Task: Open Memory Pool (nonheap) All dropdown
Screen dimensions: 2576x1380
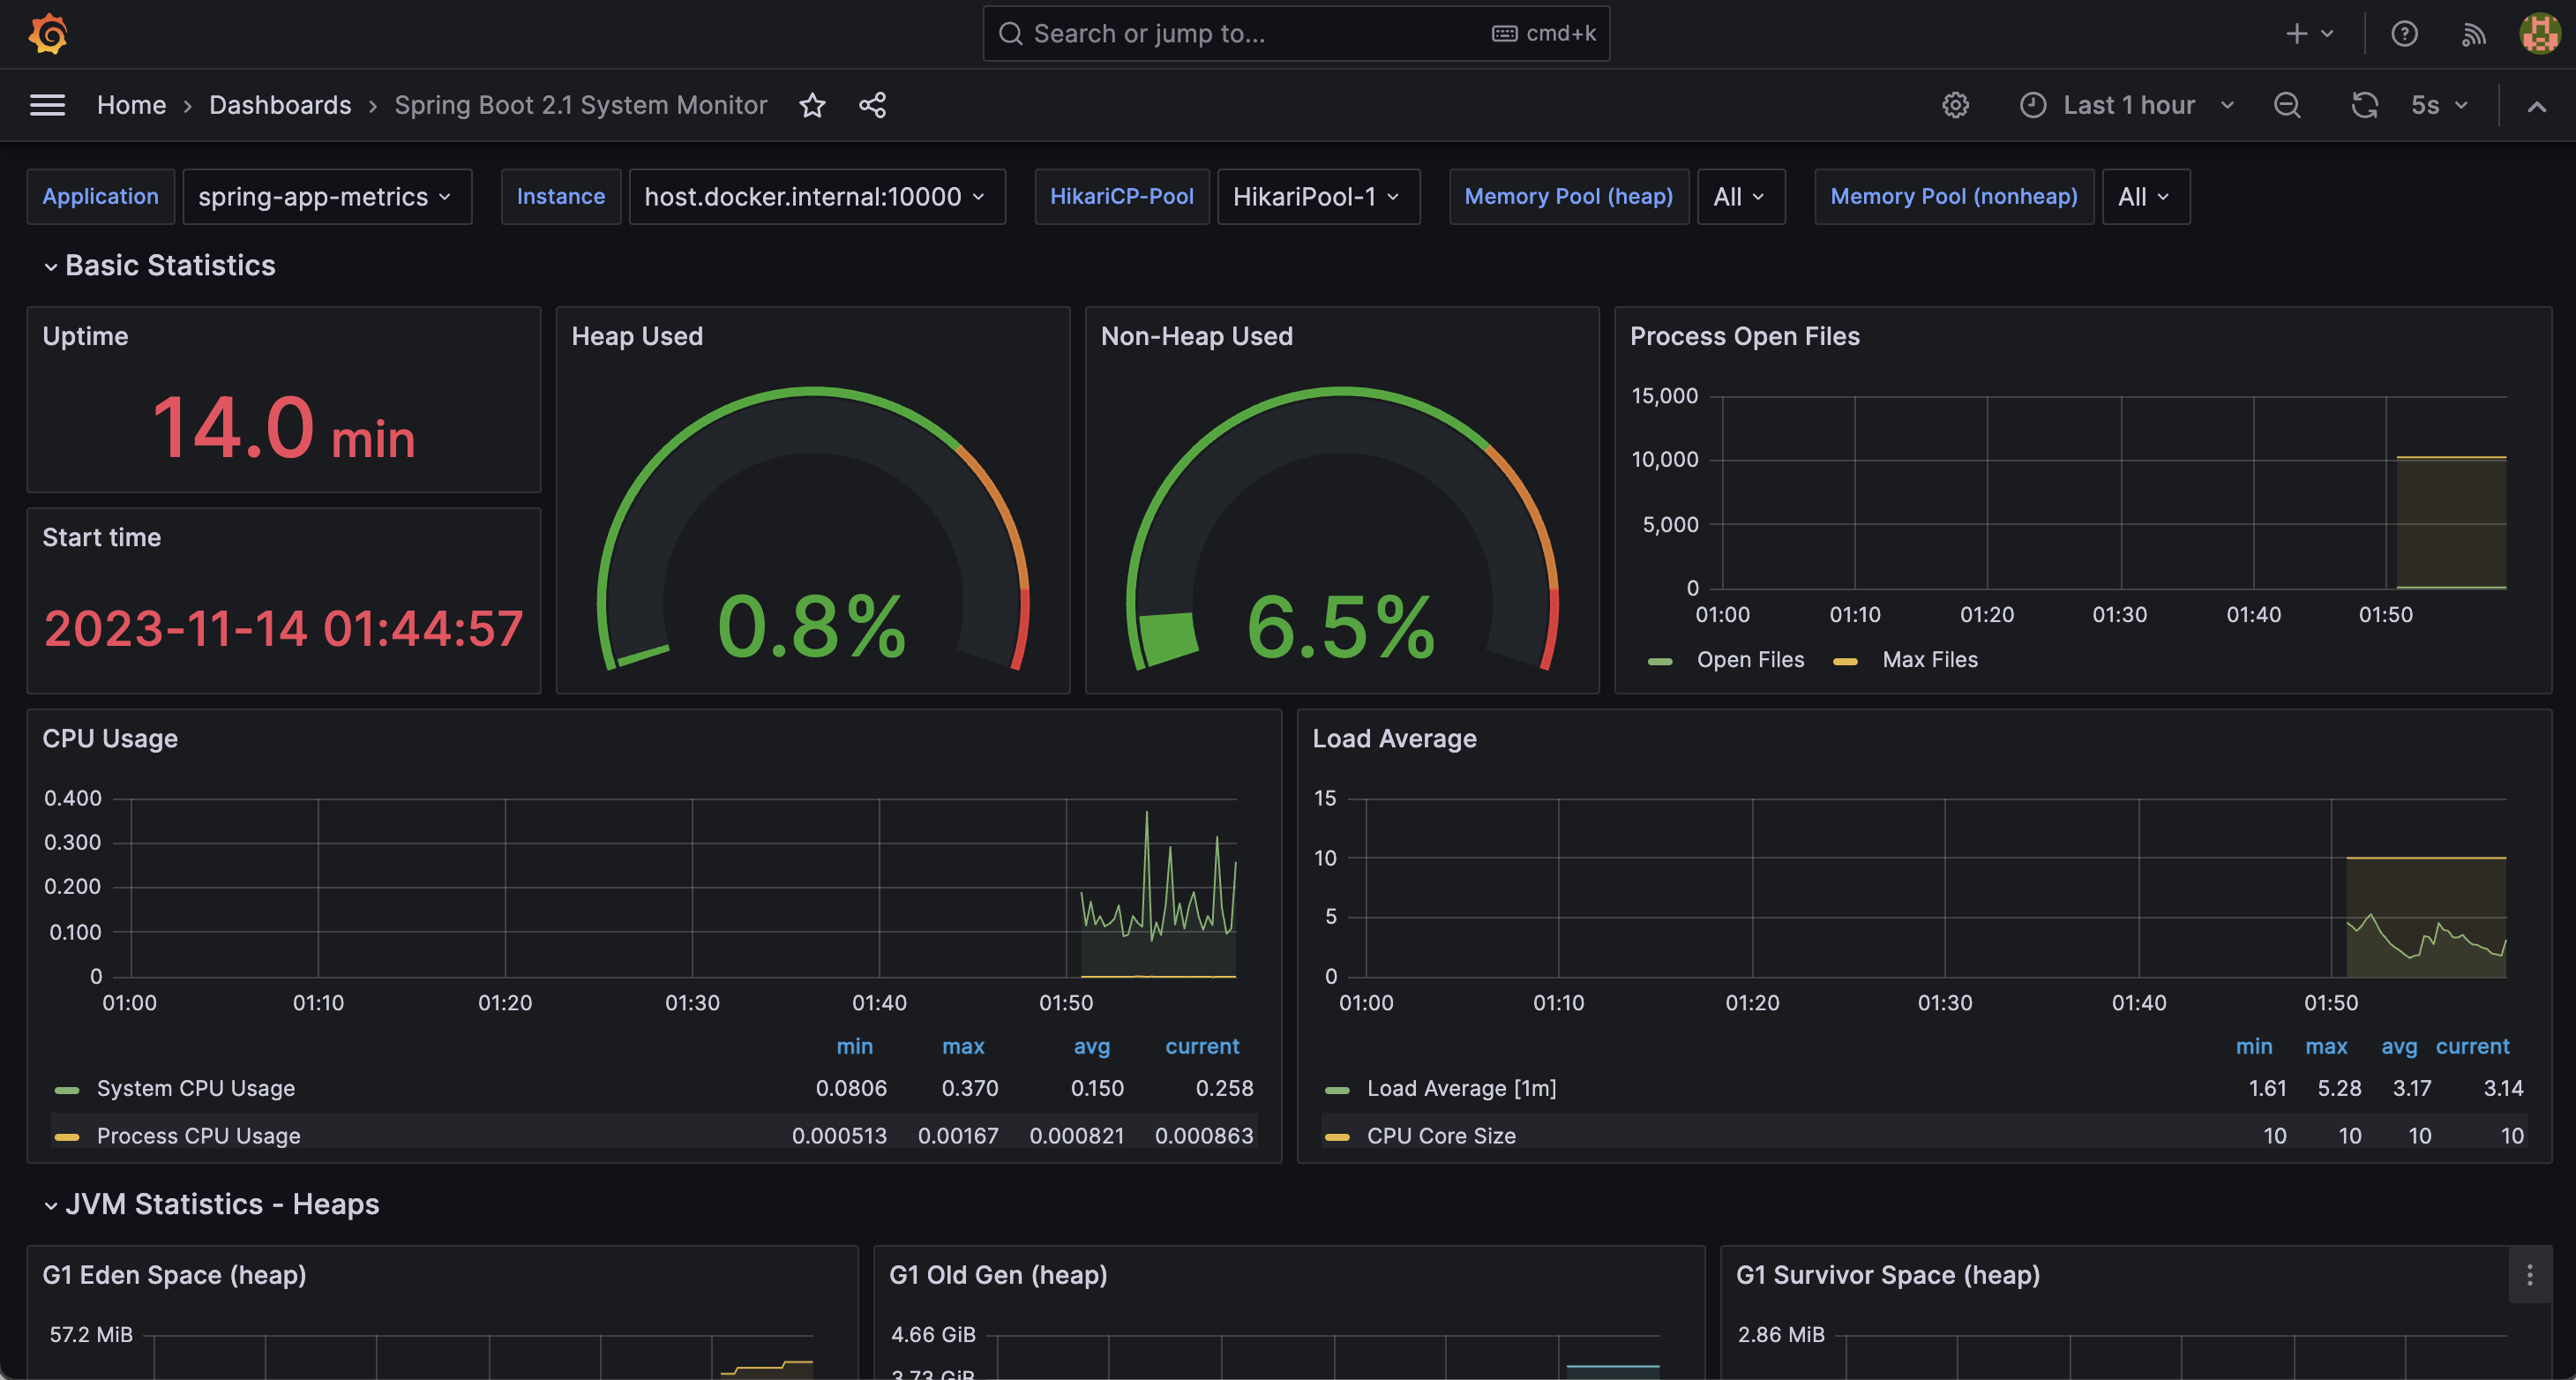Action: coord(2145,196)
